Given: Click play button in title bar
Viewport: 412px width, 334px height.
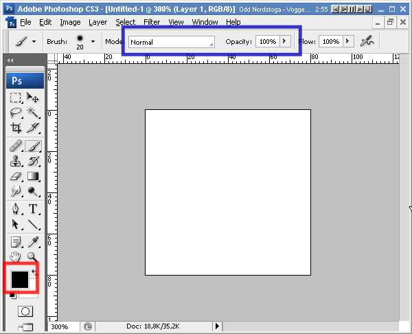Looking at the screenshot, I should [x=343, y=10].
